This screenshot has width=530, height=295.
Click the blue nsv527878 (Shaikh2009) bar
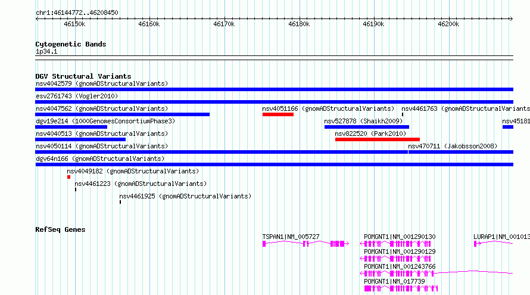click(367, 127)
